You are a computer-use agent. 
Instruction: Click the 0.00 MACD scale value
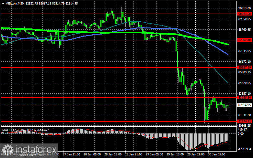click(x=241, y=134)
